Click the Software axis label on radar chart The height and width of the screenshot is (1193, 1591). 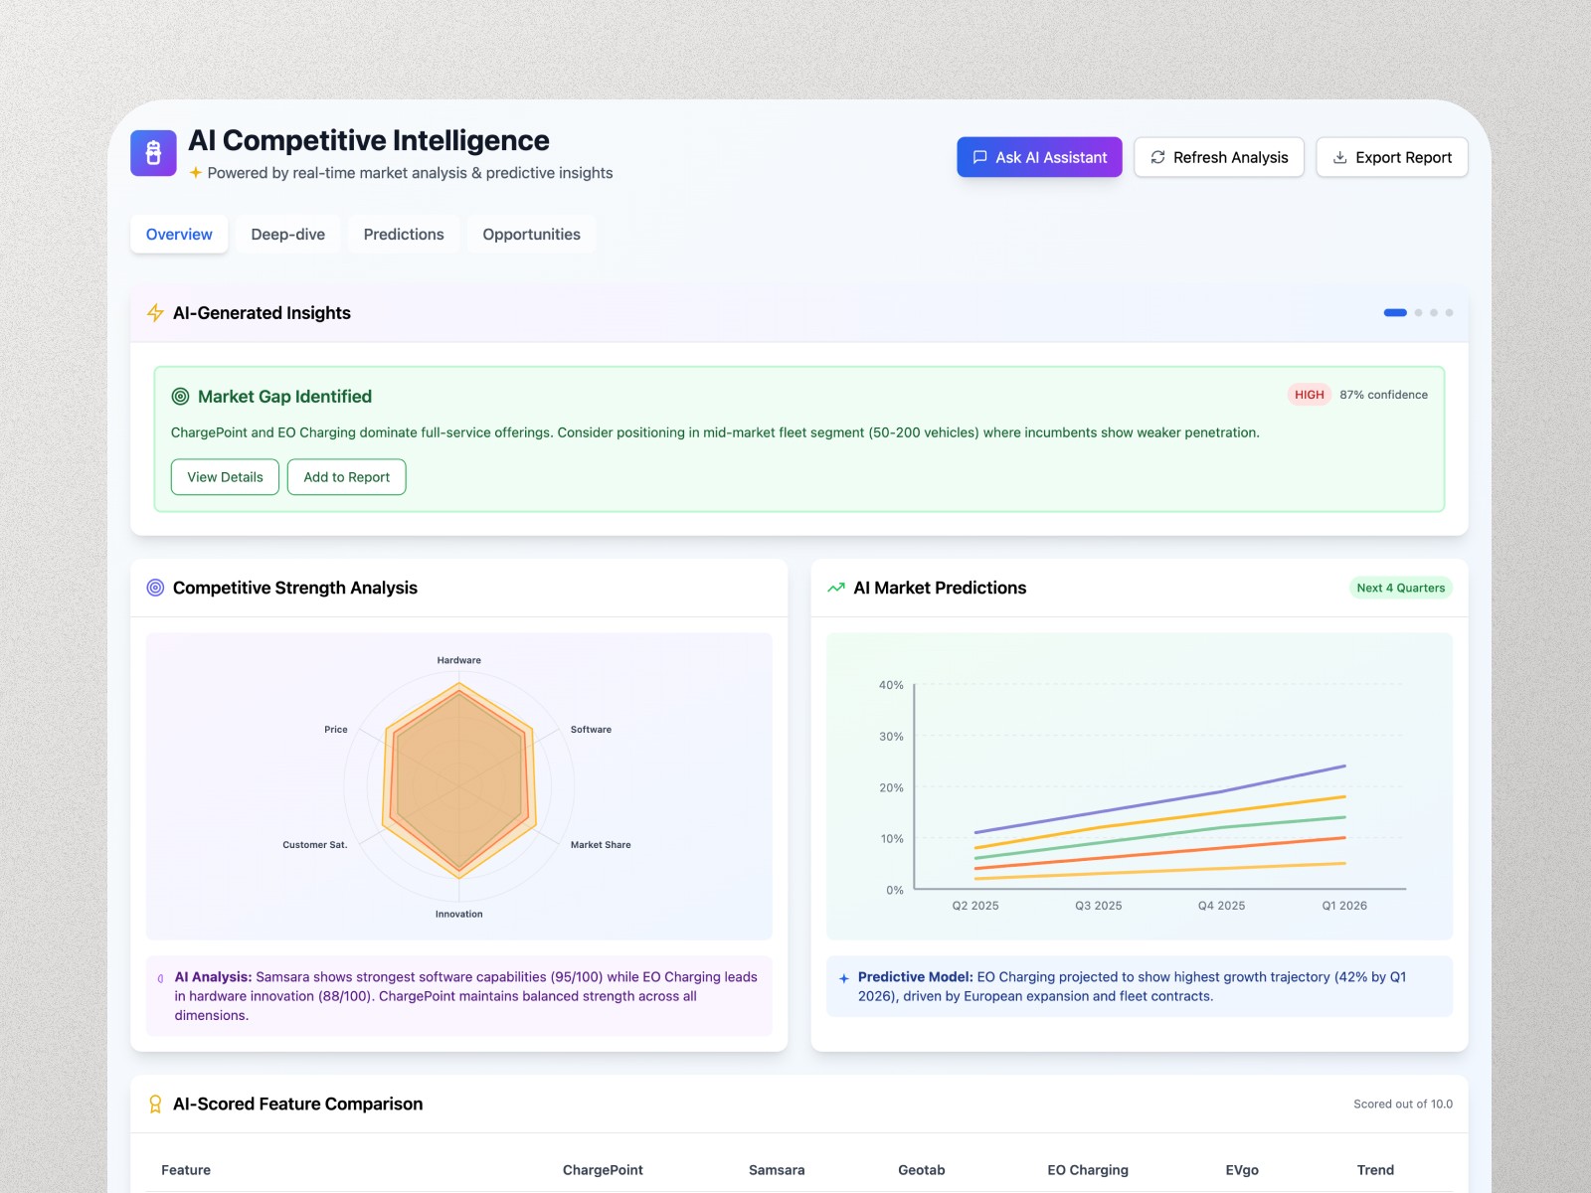[x=591, y=730]
